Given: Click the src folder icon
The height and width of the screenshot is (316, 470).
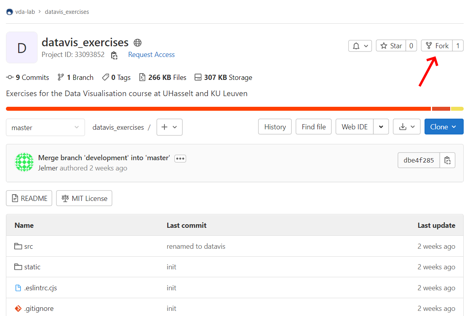Looking at the screenshot, I should (x=18, y=246).
